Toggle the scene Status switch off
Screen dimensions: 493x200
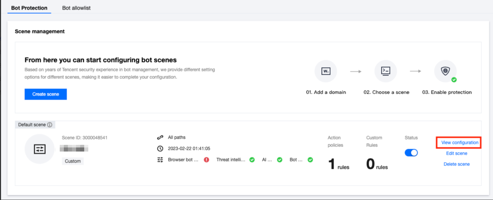point(411,153)
